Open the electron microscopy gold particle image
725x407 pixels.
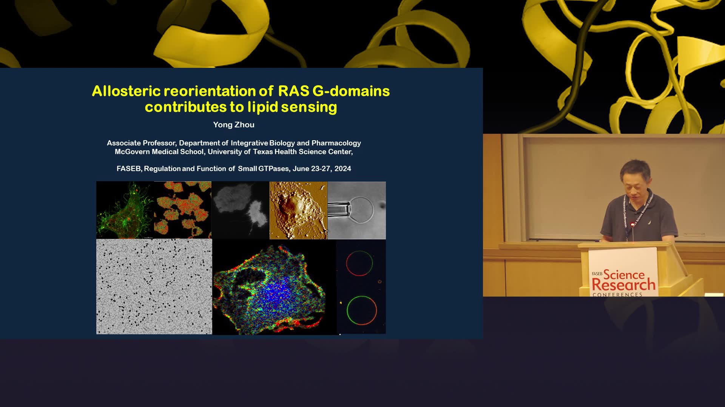(x=154, y=286)
